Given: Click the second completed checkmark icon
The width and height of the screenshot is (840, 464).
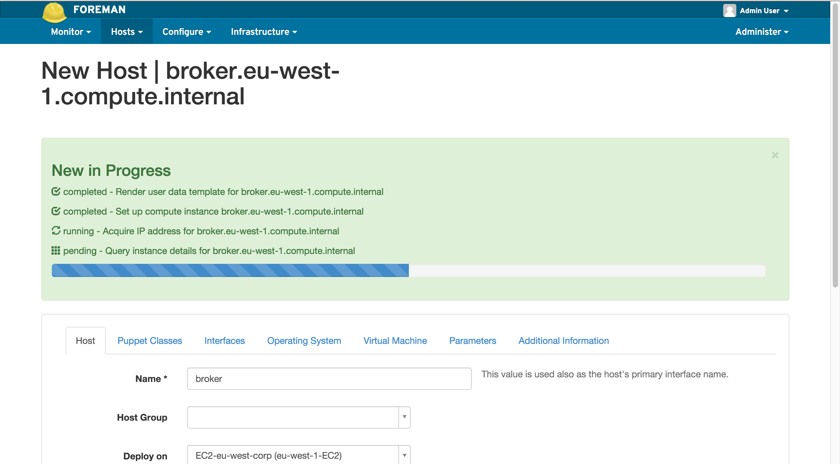Looking at the screenshot, I should [56, 211].
